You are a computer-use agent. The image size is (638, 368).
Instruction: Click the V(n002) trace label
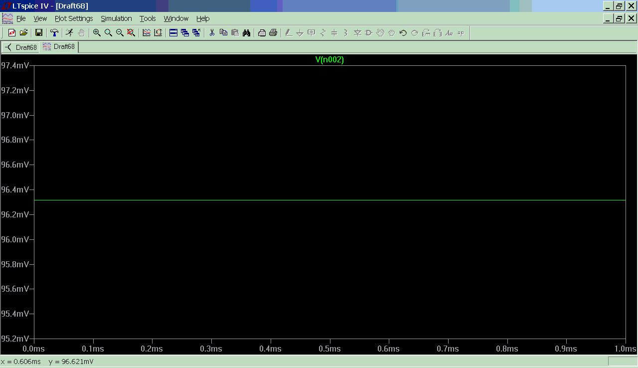pos(329,60)
